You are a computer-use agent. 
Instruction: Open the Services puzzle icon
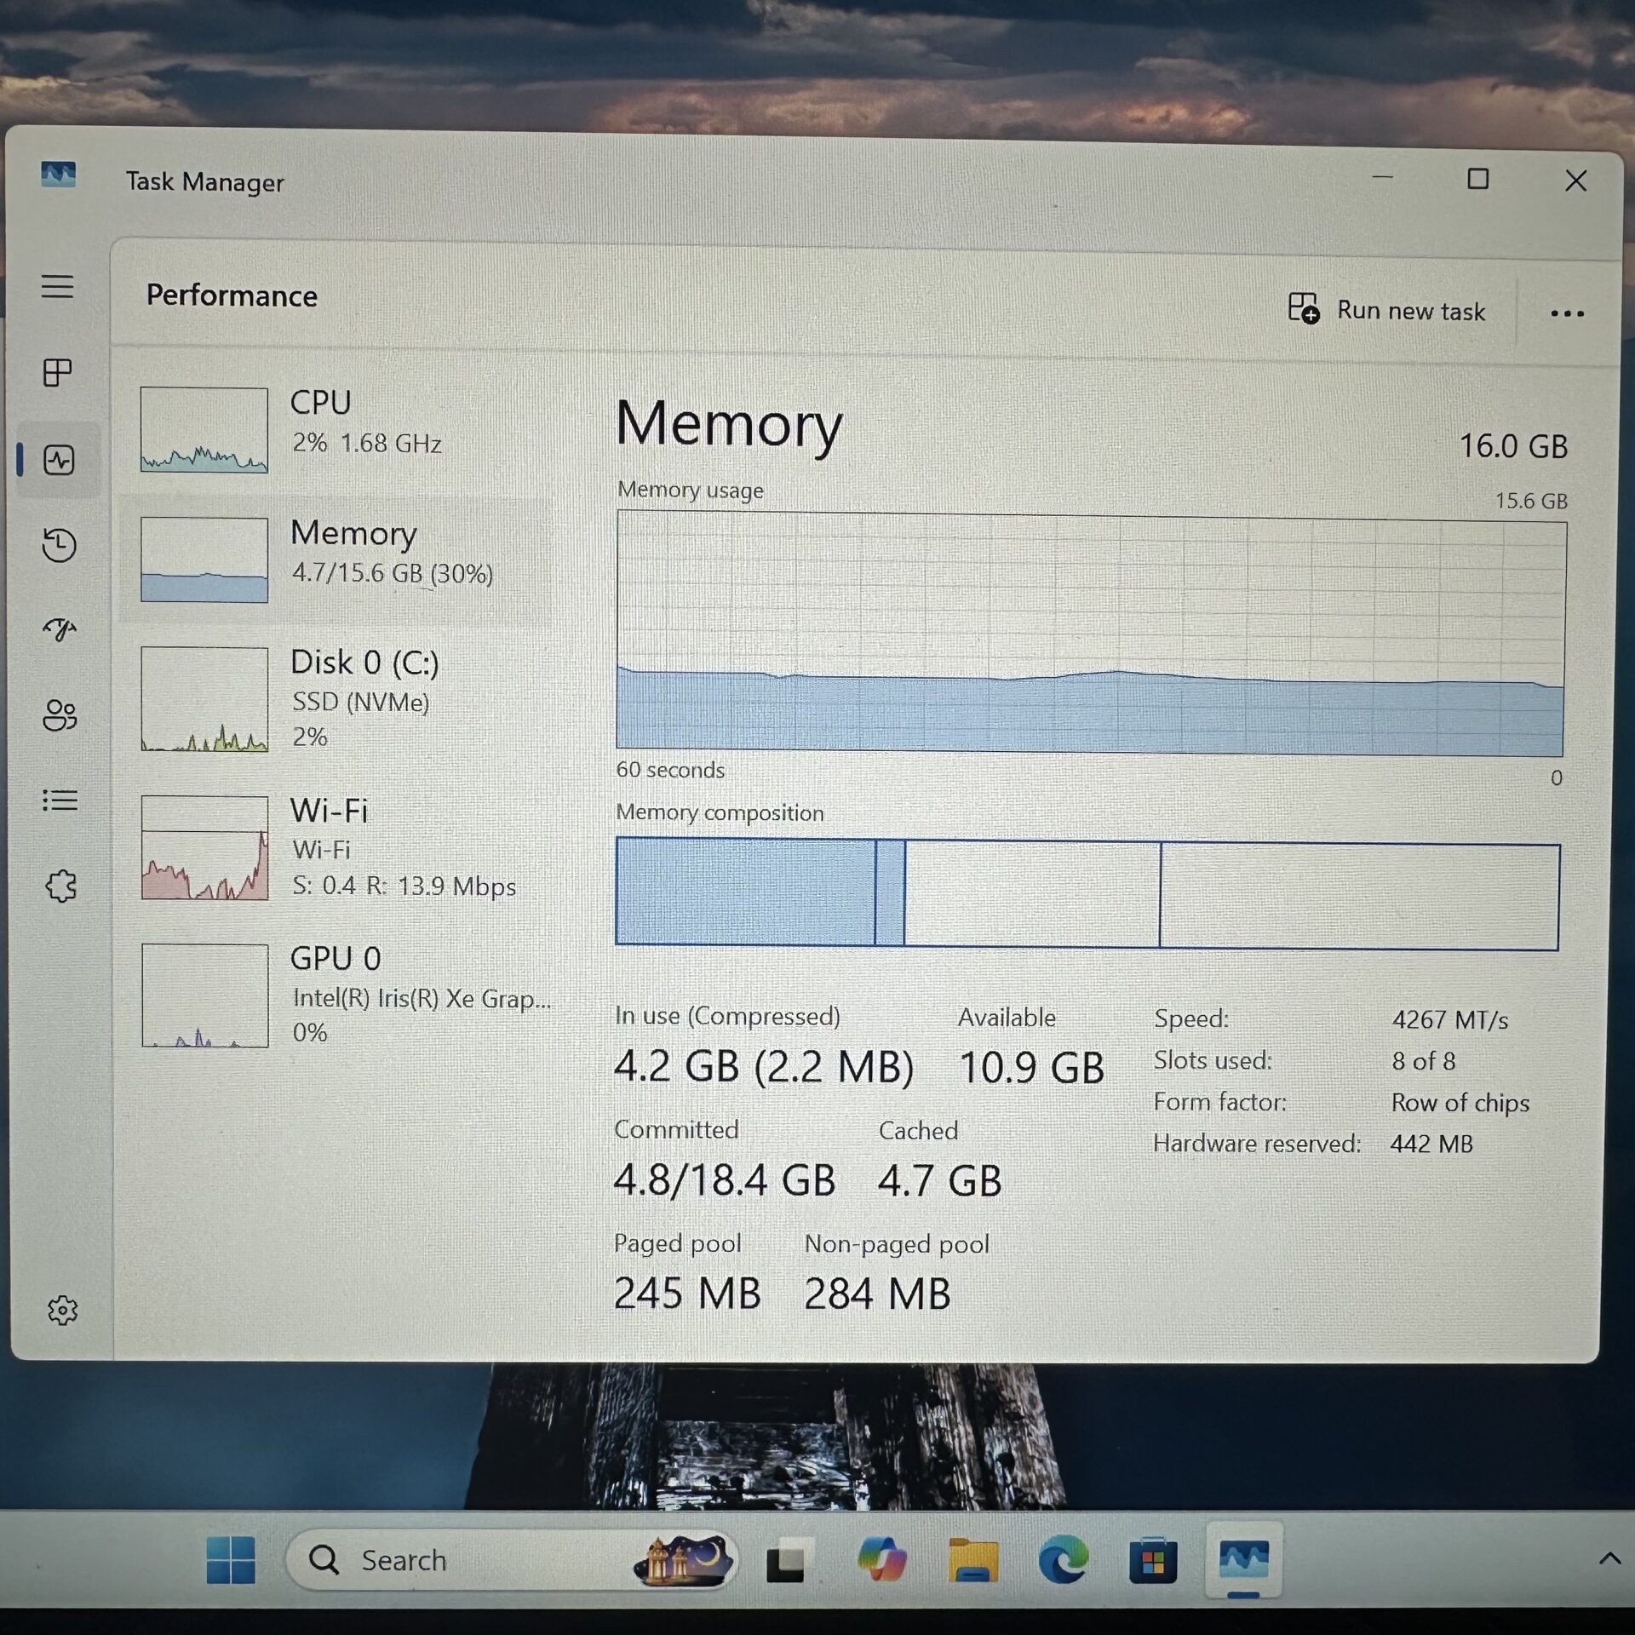click(60, 886)
